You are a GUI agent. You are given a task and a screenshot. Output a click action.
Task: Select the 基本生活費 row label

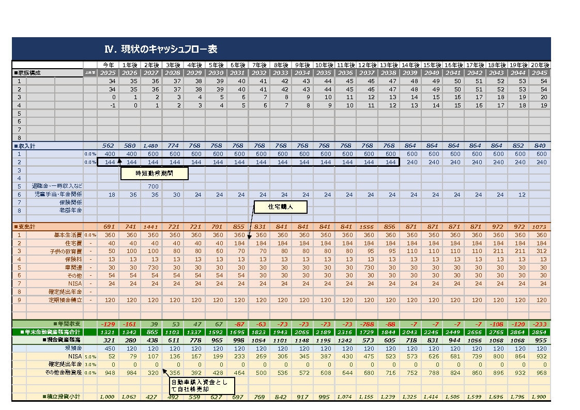point(68,235)
